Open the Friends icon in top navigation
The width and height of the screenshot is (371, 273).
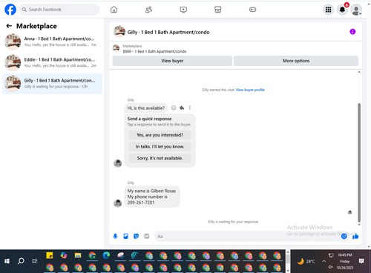point(148,10)
